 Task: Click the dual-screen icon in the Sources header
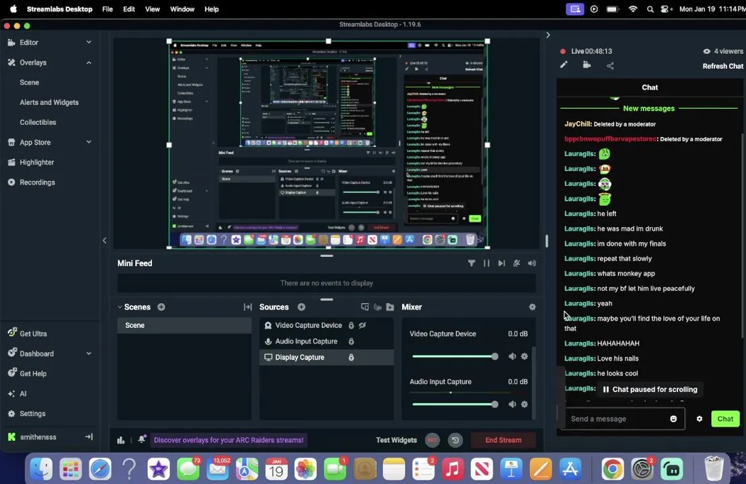(x=365, y=307)
